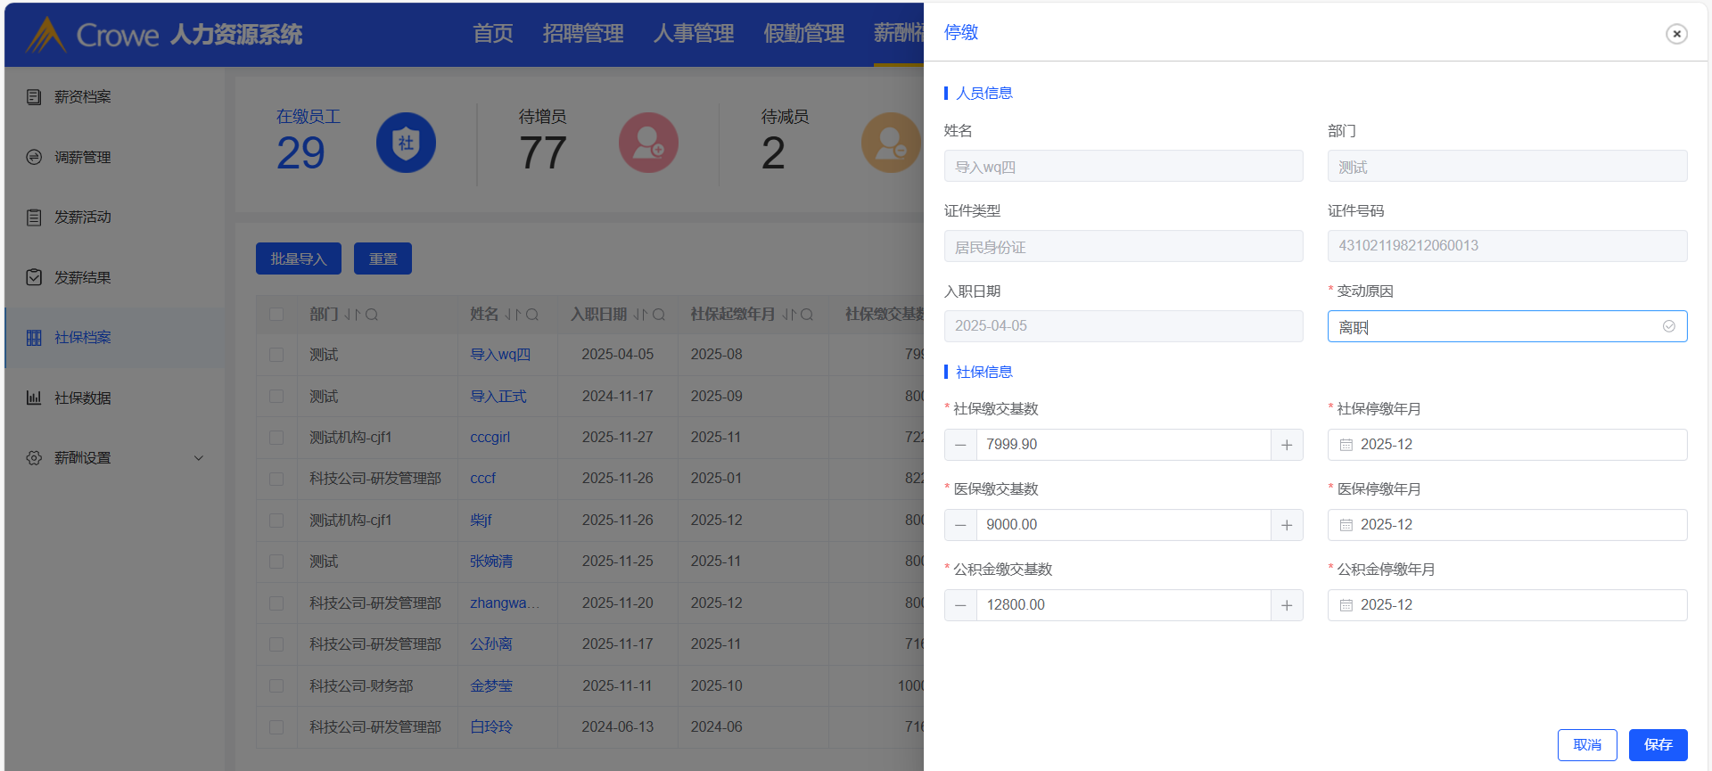Click the 调薪管理 sidebar icon
Screen dimensions: 1712x771
coord(34,157)
